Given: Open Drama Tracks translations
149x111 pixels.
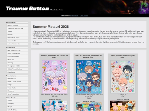Looking at the screenshot, I should click(17, 79).
